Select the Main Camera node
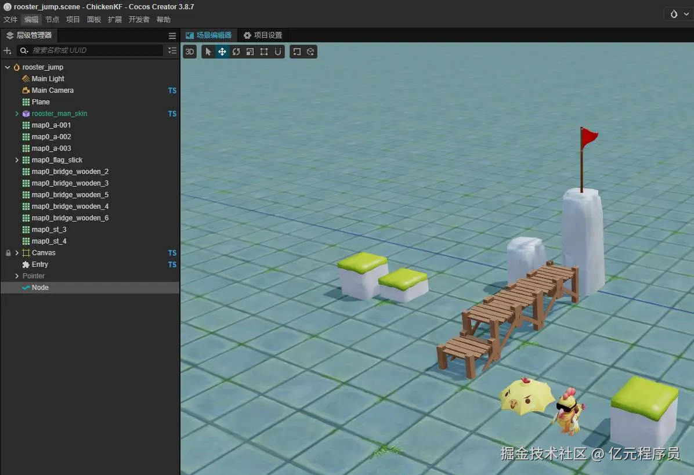 pos(52,90)
